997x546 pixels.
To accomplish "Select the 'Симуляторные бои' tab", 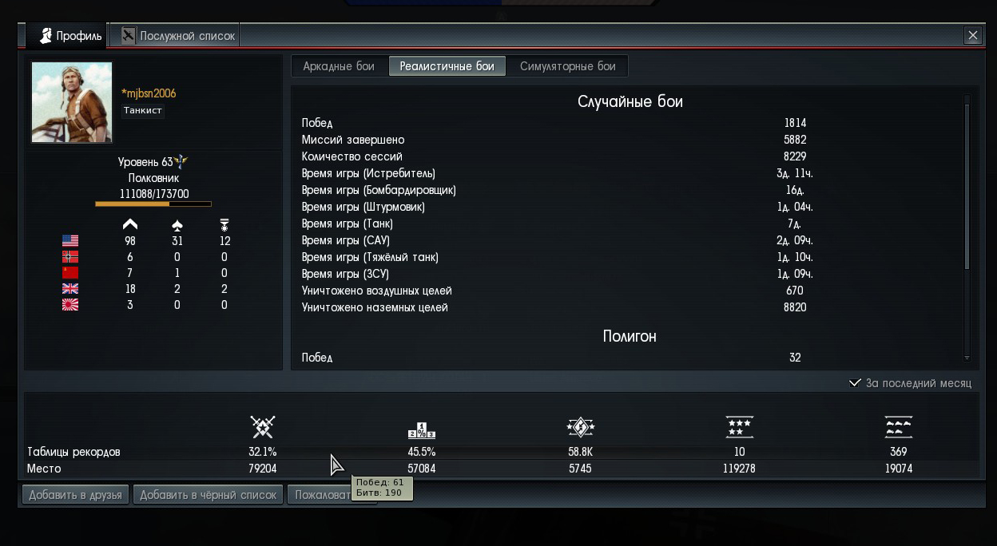I will tap(567, 66).
